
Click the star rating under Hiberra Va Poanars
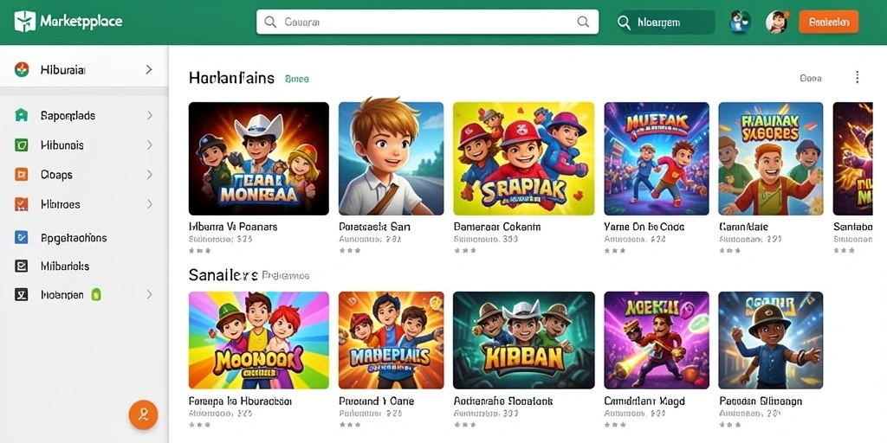tap(200, 250)
